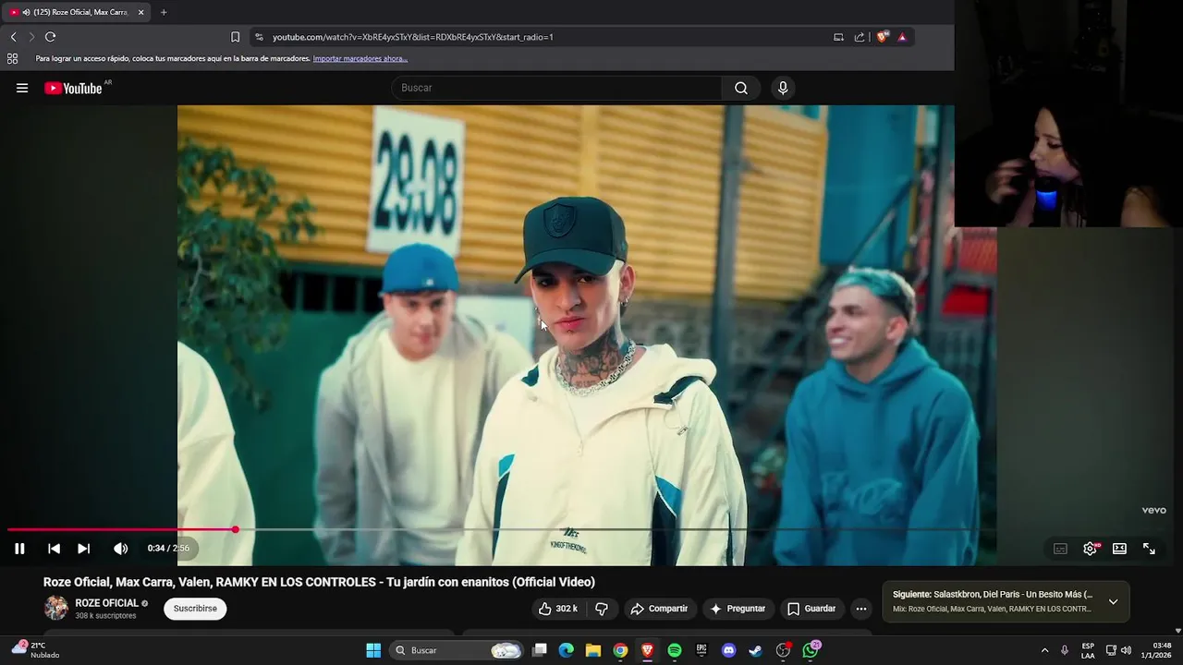Like the video with 302 k likes

pos(558,609)
